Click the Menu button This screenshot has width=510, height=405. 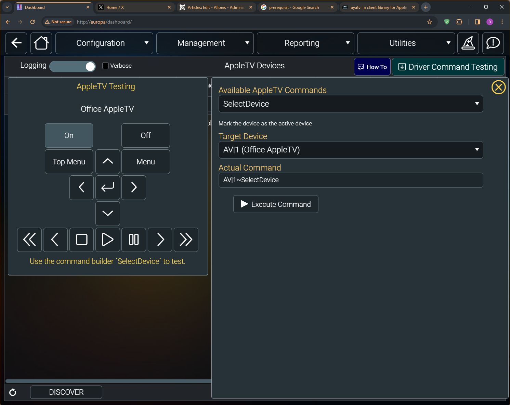coord(146,162)
